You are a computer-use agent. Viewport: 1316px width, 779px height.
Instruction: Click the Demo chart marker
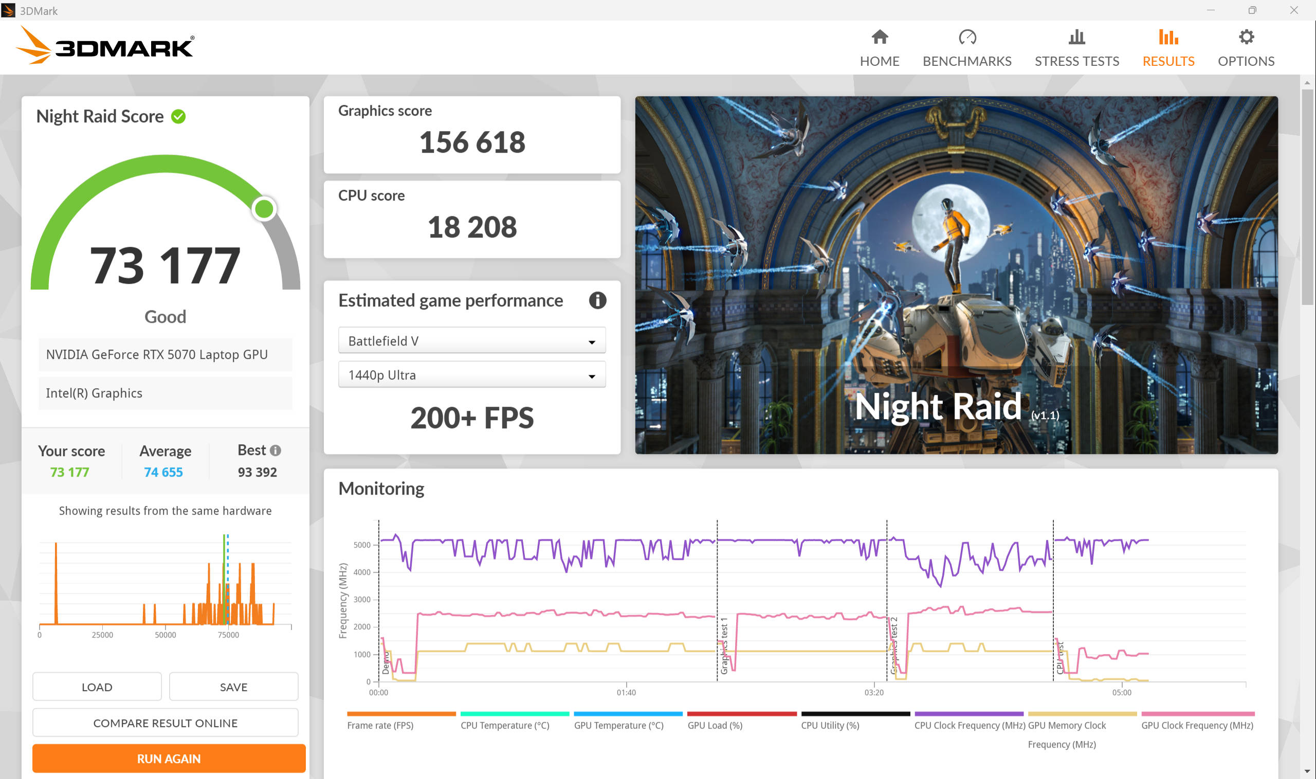(386, 662)
